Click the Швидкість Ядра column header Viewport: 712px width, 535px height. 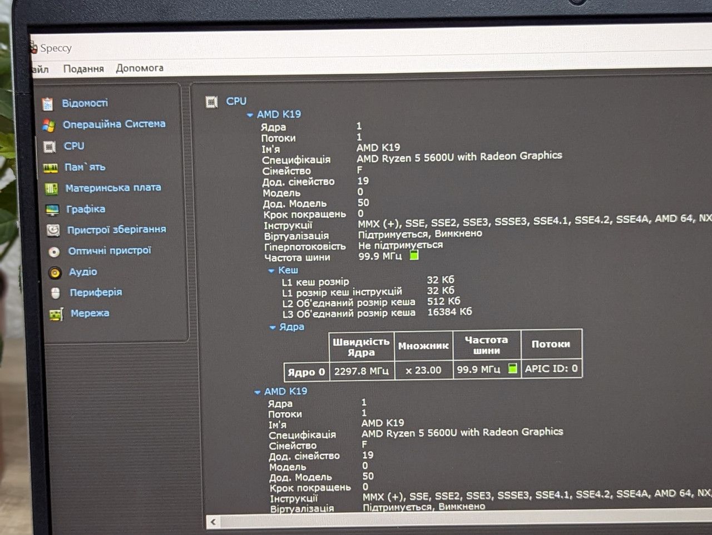coord(361,347)
